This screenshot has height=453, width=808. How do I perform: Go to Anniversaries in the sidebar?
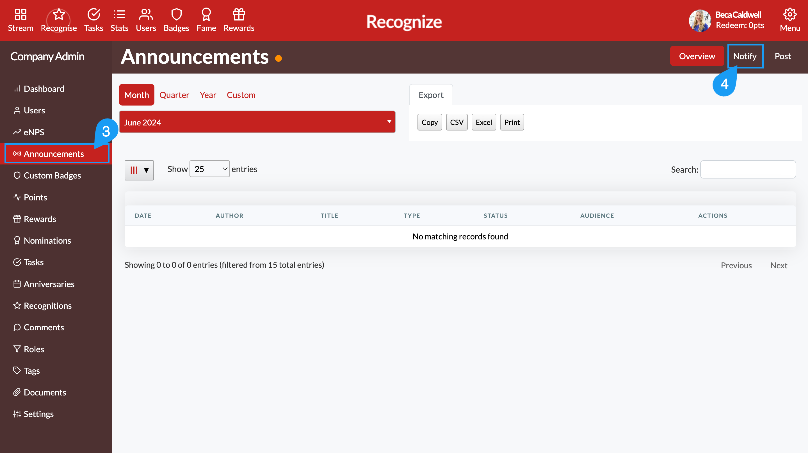coord(49,284)
